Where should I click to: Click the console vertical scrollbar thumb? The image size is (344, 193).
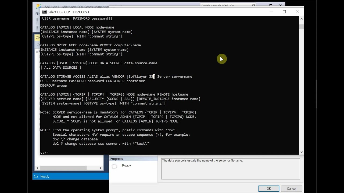tap(302, 27)
